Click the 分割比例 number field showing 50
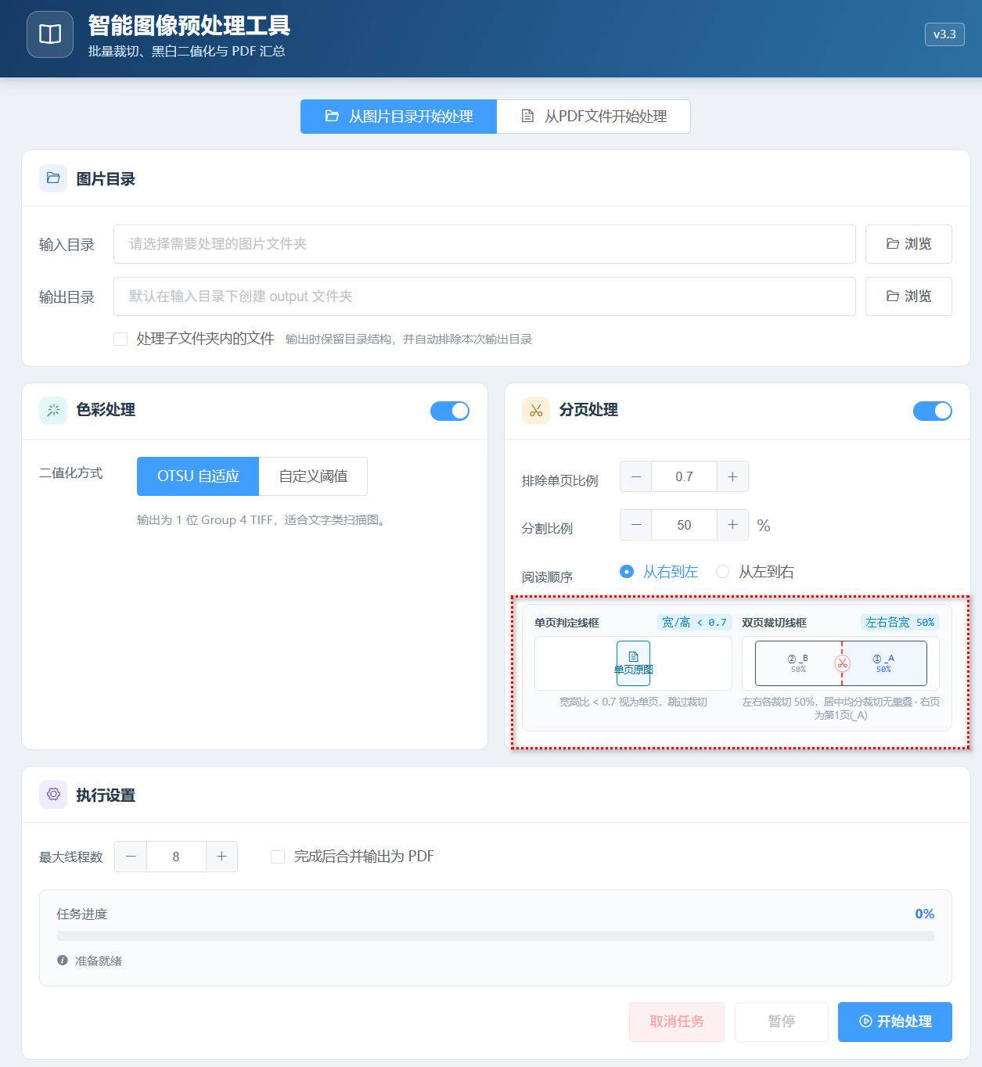The image size is (982, 1067). click(684, 525)
